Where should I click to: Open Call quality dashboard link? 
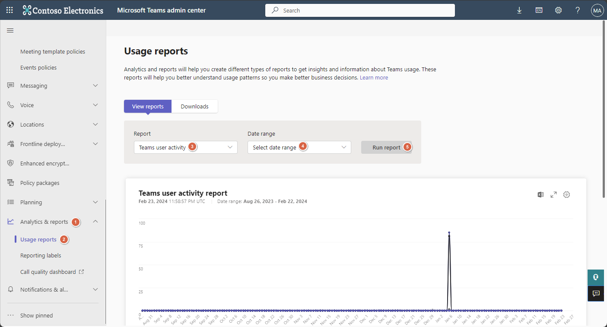point(48,272)
